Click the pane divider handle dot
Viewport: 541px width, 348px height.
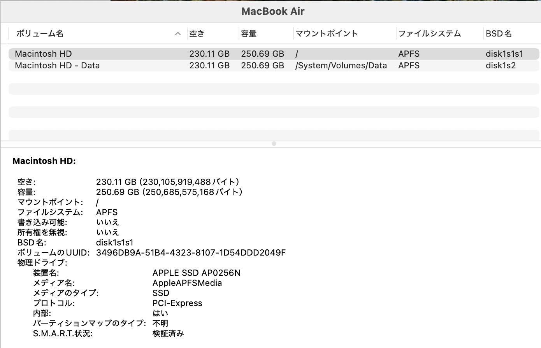[x=274, y=144]
